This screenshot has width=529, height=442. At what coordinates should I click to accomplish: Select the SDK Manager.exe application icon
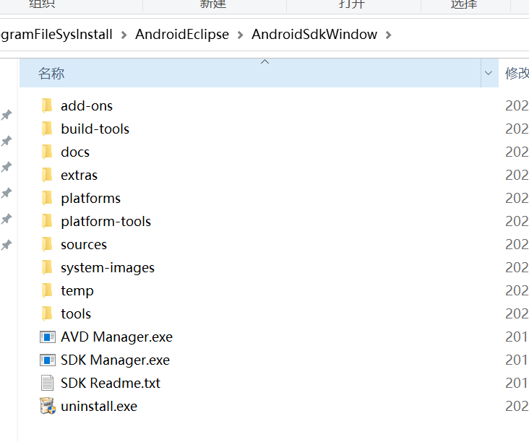point(48,360)
